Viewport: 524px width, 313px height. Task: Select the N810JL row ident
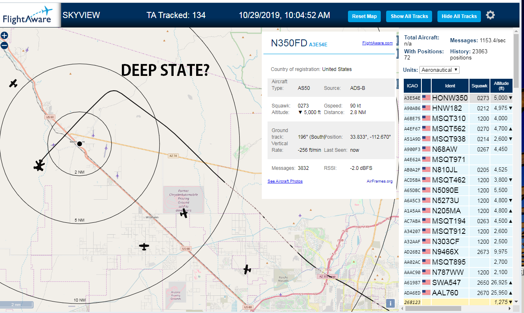pyautogui.click(x=450, y=170)
